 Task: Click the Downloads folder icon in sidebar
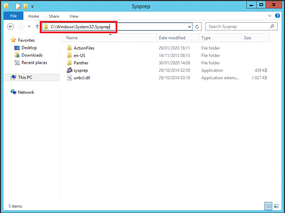click(17, 55)
